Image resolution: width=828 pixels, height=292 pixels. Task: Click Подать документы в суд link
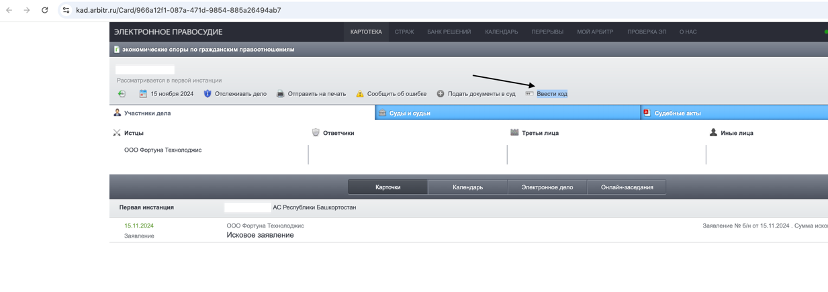click(x=481, y=94)
